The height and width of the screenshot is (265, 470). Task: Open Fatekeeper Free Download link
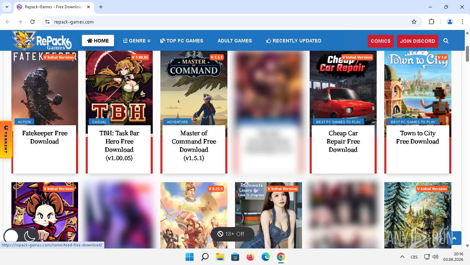45,137
